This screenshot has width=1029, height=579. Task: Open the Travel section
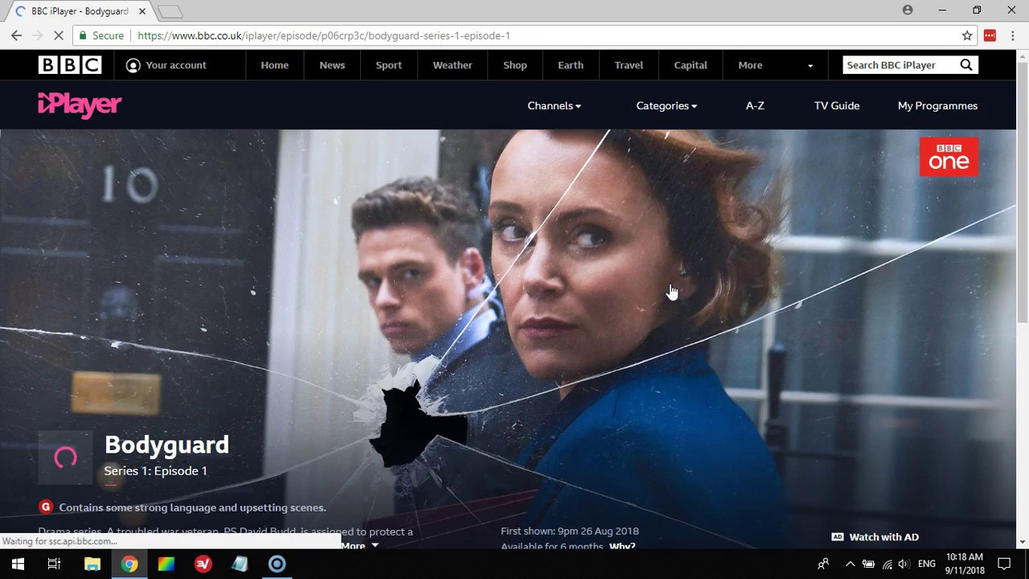pyautogui.click(x=629, y=65)
